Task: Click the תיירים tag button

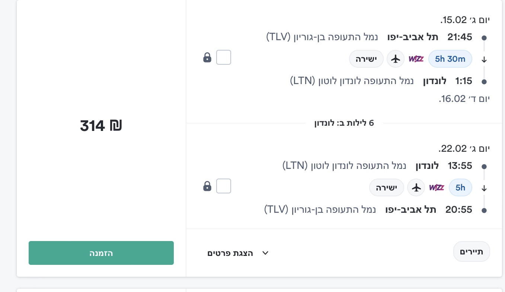Action: [x=472, y=251]
